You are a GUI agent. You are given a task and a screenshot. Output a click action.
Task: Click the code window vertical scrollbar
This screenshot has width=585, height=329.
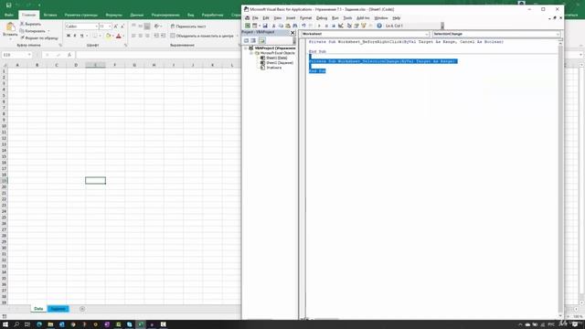(x=560, y=179)
